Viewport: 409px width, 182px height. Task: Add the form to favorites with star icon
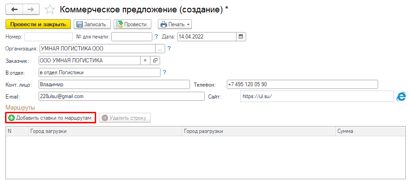click(x=50, y=10)
